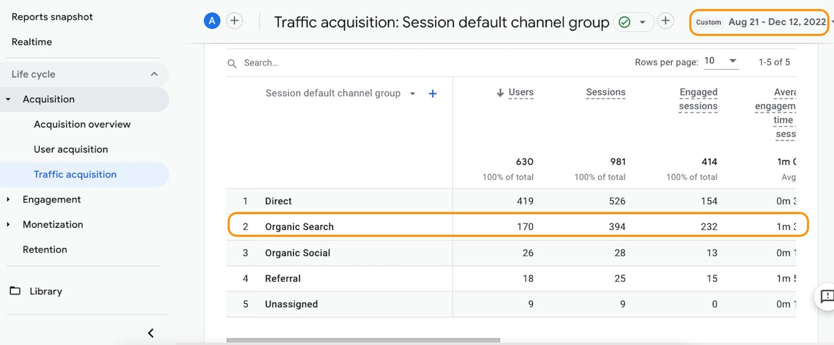Open the Rows per page dropdown
This screenshot has height=345, width=834.
pyautogui.click(x=721, y=61)
